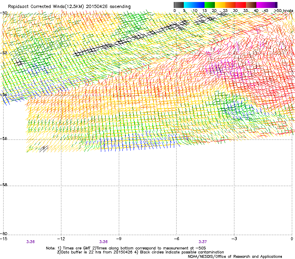The width and height of the screenshot is (295, 259).
Task: Click the '-60' latitude axis label
Action: pyautogui.click(x=4, y=234)
